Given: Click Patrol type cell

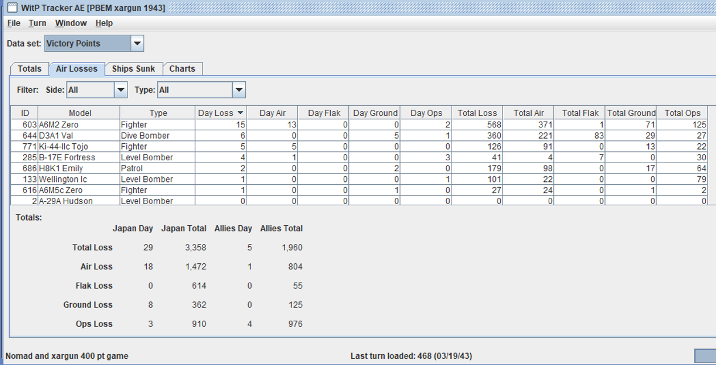Looking at the screenshot, I should tap(158, 168).
